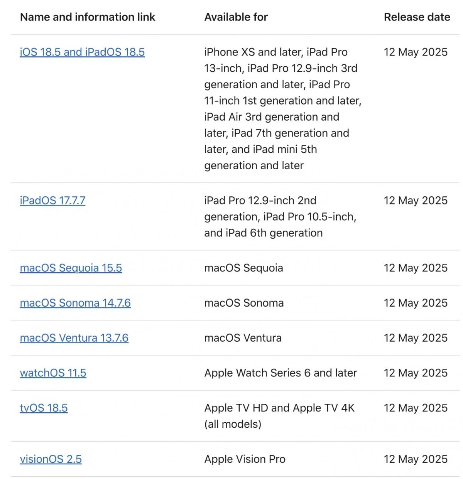Click the 'Release date' column header
Viewport: 463px width, 479px height.
point(417,17)
